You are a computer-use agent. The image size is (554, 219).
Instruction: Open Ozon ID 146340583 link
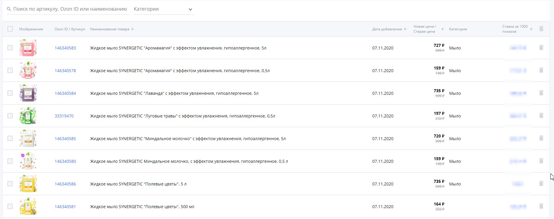(65, 48)
